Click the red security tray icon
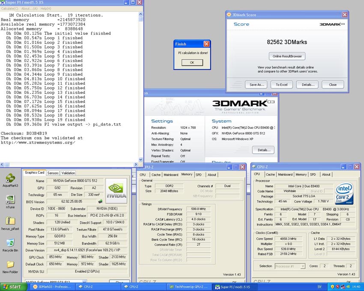This screenshot has height=291, width=364. [338, 287]
